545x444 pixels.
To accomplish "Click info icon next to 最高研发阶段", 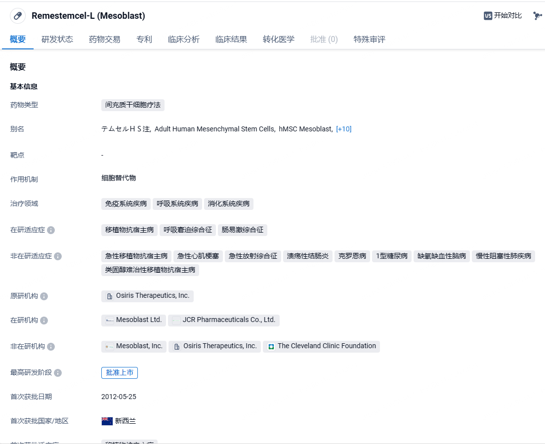I will 58,373.
